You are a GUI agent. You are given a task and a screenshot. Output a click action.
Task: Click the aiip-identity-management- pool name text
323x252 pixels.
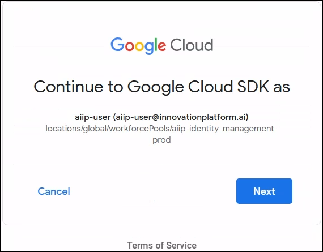tap(225, 129)
